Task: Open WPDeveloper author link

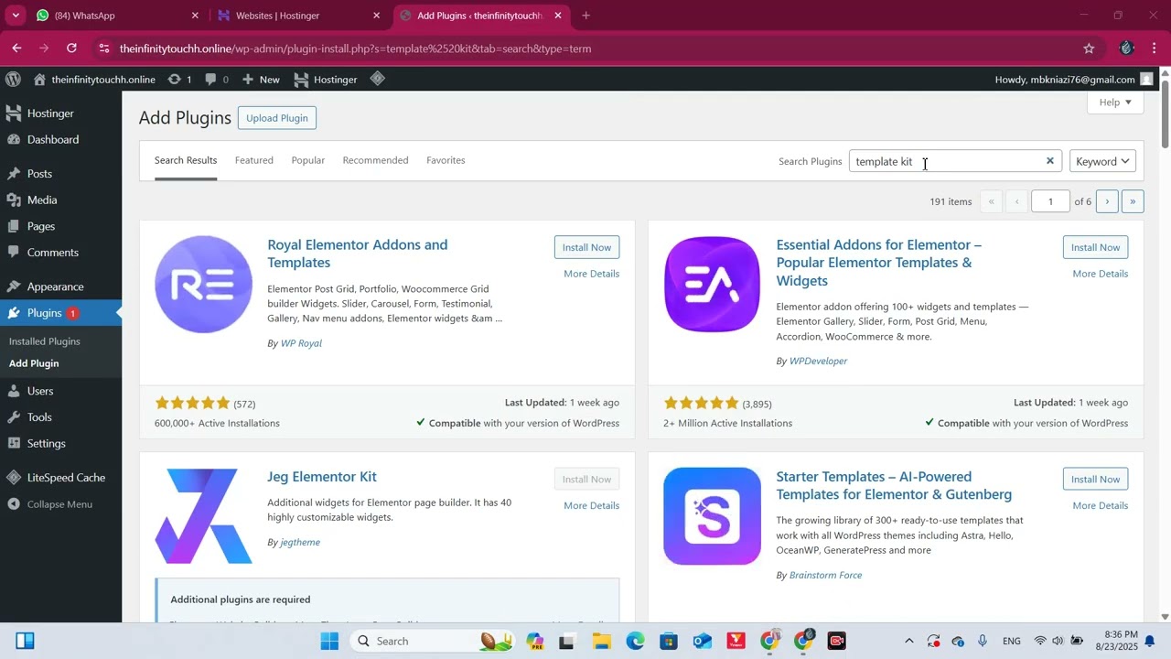Action: (818, 361)
